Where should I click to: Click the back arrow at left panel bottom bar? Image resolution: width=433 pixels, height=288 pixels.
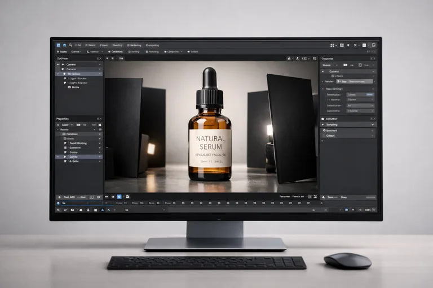pos(59,197)
